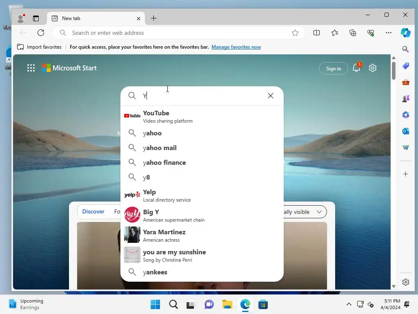Open taskbar Search
The width and height of the screenshot is (418, 314).
pyautogui.click(x=173, y=304)
